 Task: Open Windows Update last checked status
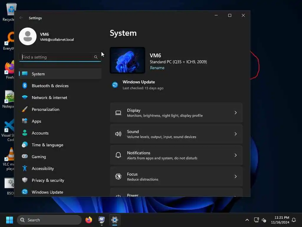(143, 88)
